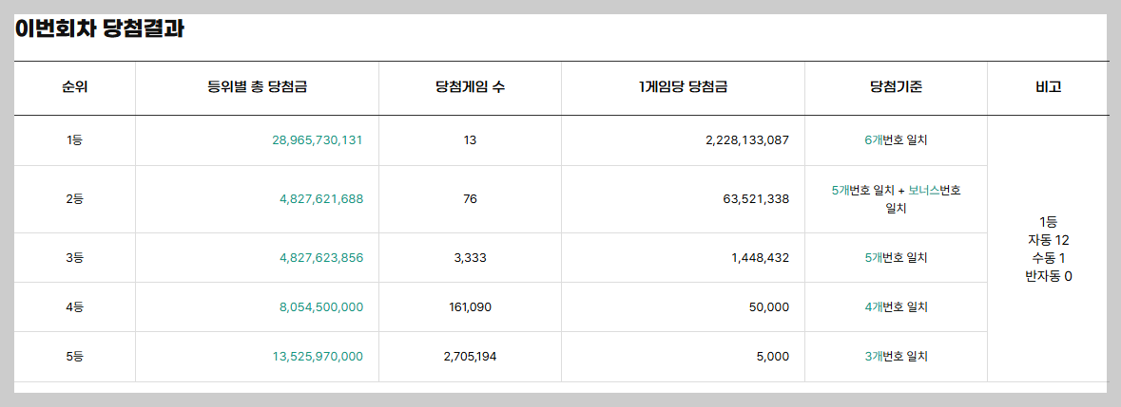Select the '당첨기준' column header
Viewport: 1121px width, 407px height.
point(896,87)
